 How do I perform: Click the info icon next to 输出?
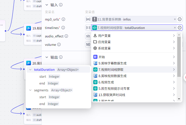61,57
